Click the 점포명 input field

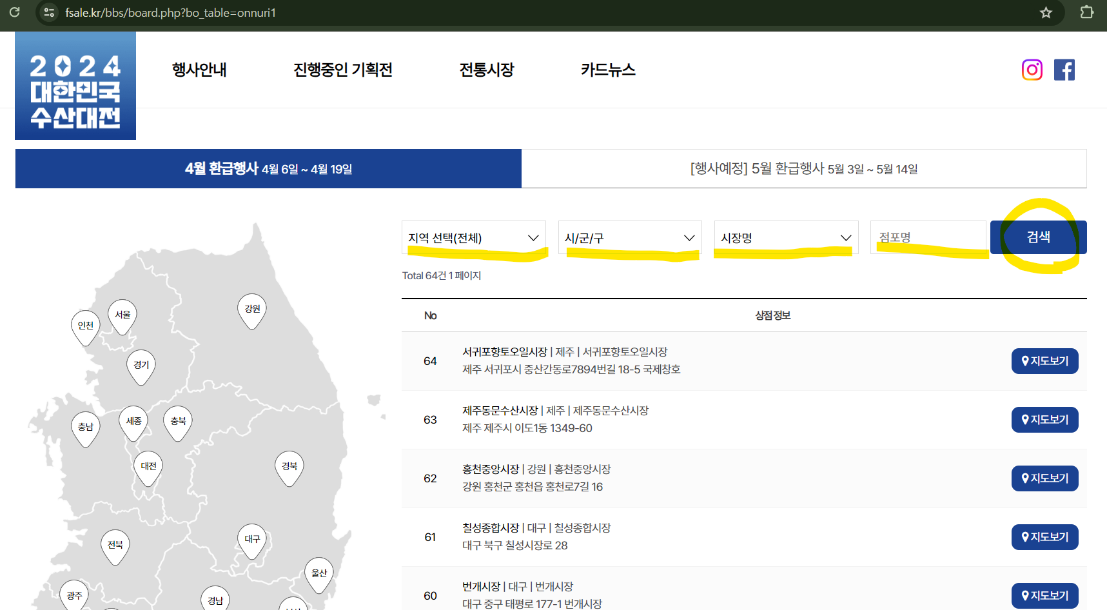[x=928, y=237]
